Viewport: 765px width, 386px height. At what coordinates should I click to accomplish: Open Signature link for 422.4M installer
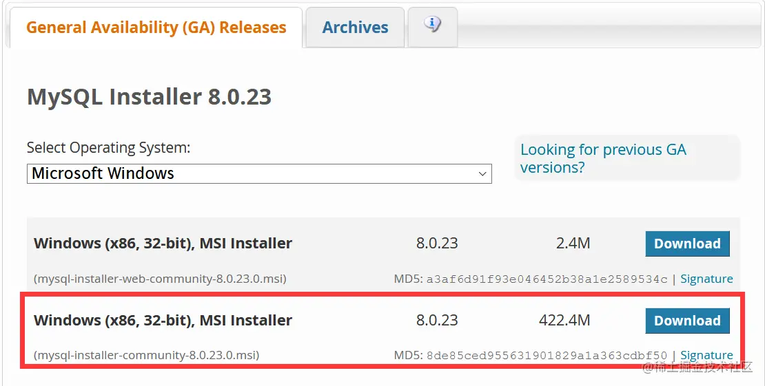706,355
